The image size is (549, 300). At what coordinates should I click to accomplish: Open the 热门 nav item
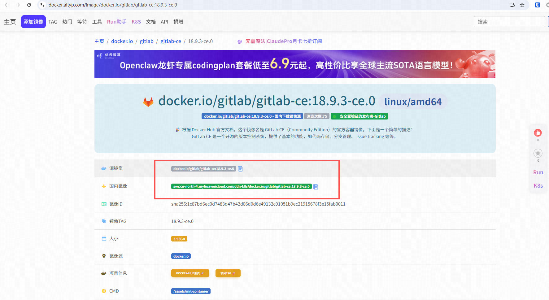(x=67, y=22)
